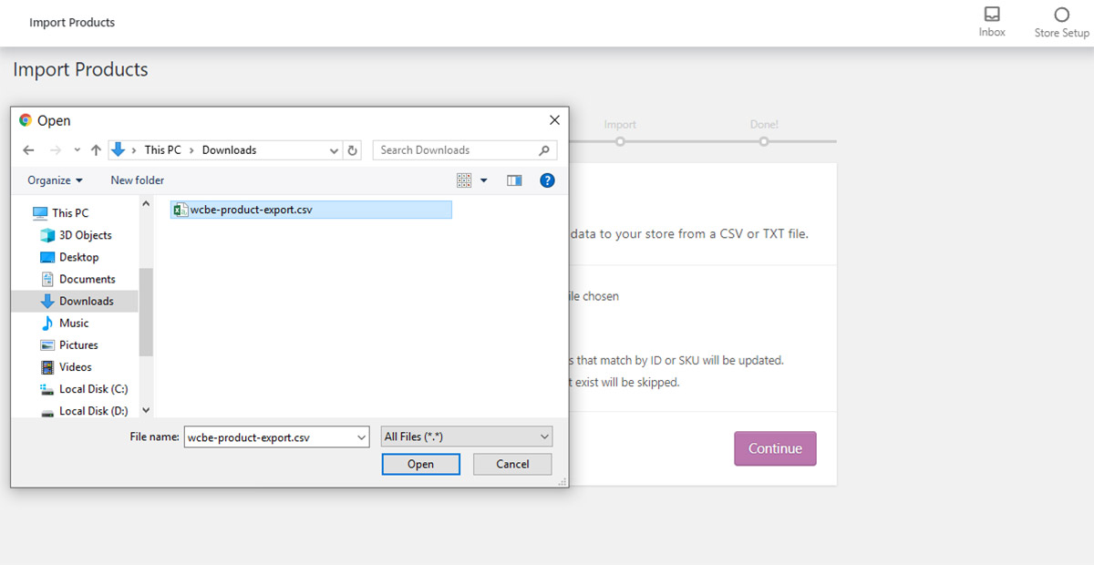Image resolution: width=1094 pixels, height=565 pixels.
Task: Refresh the Downloads folder listing
Action: tap(354, 150)
